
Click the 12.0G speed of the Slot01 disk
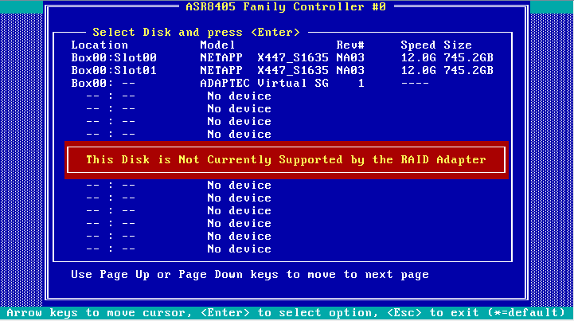(x=418, y=71)
